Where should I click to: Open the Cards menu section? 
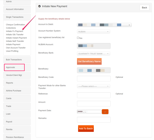(x=17, y=98)
